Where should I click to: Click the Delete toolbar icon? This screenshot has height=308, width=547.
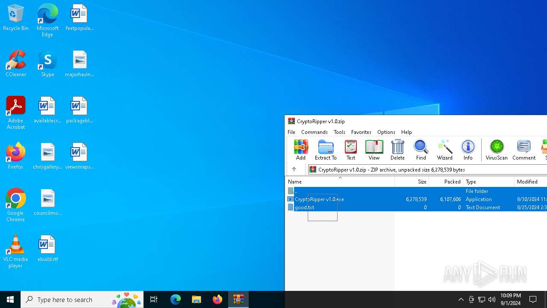(x=397, y=150)
